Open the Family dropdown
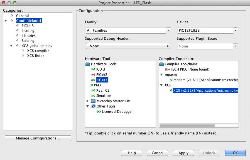This screenshot has height=160, width=250. tap(168, 31)
